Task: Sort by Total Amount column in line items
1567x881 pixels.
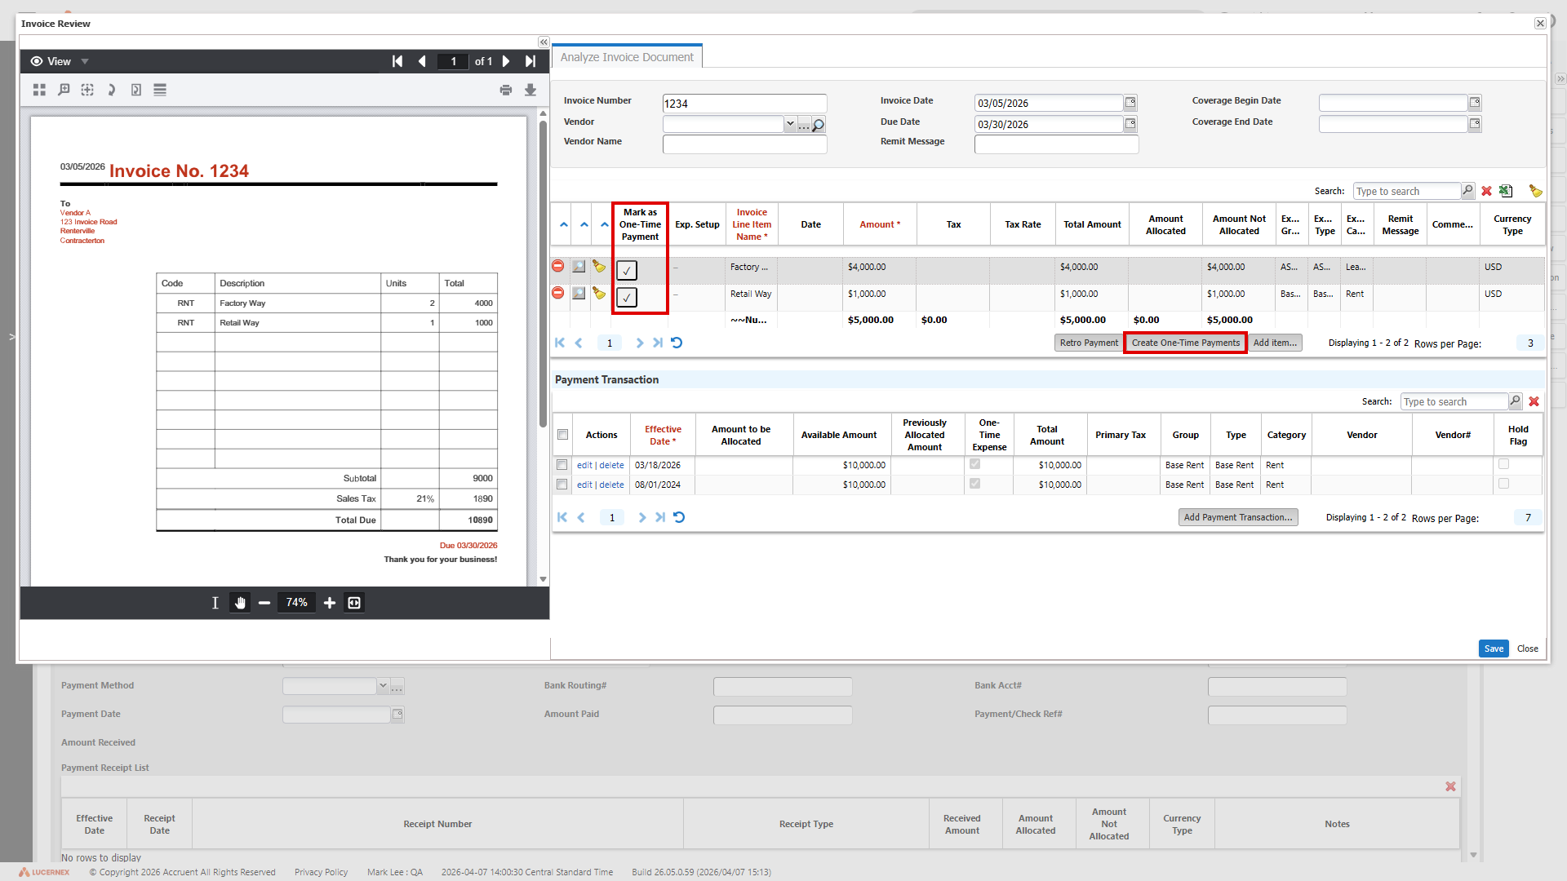Action: tap(1092, 224)
